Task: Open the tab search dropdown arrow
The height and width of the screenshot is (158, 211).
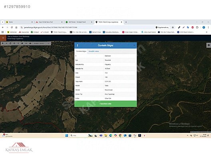Action: pyautogui.click(x=2, y=22)
